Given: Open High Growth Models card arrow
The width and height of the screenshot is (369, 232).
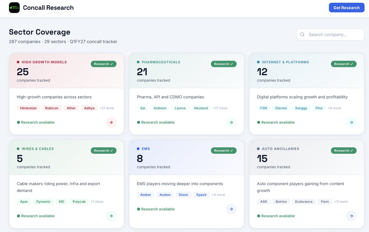Looking at the screenshot, I should [x=111, y=122].
